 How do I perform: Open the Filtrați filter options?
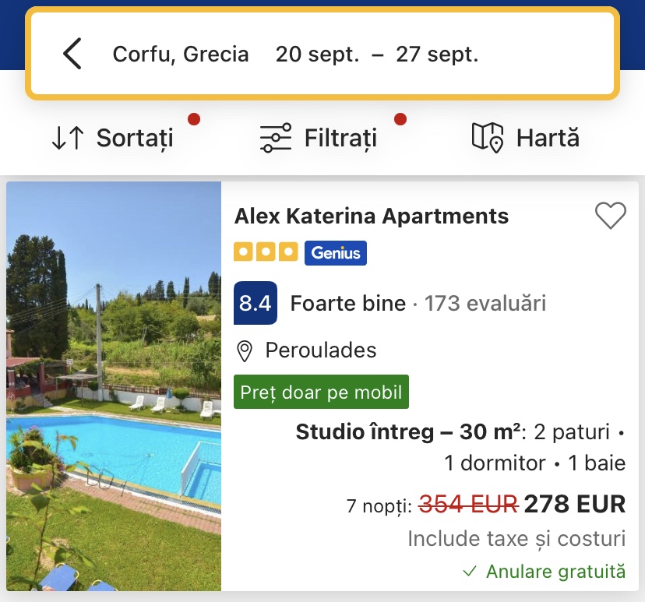click(340, 139)
